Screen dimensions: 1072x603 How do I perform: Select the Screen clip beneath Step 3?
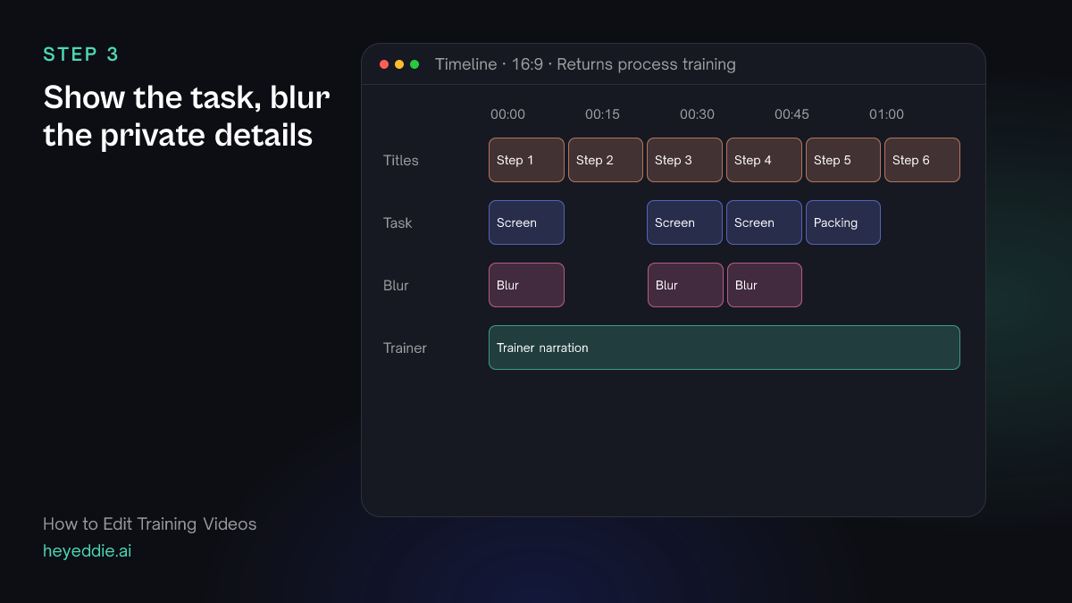pyautogui.click(x=684, y=222)
